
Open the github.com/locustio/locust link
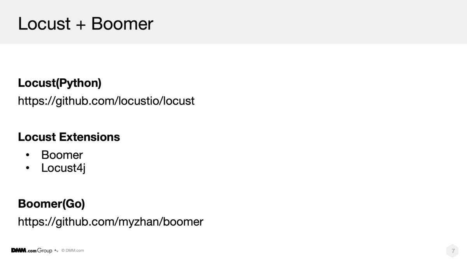106,101
